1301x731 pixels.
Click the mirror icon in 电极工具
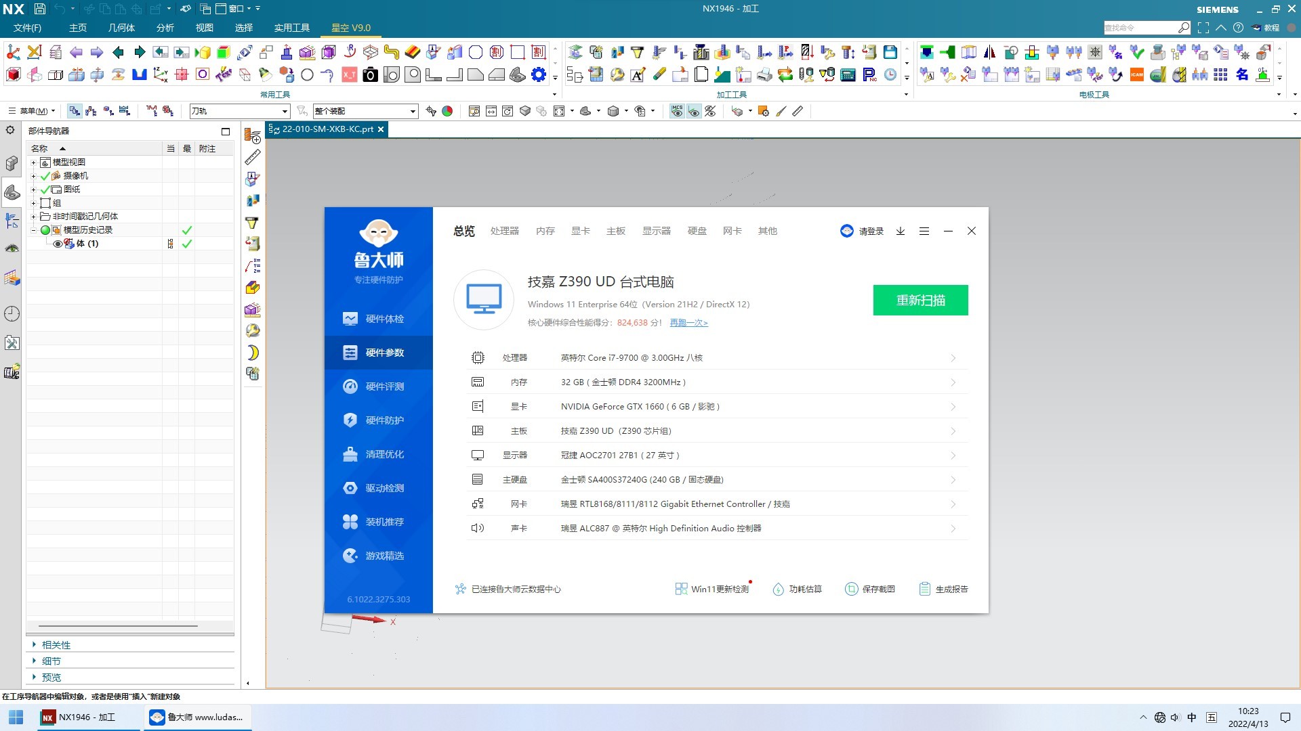(x=990, y=52)
